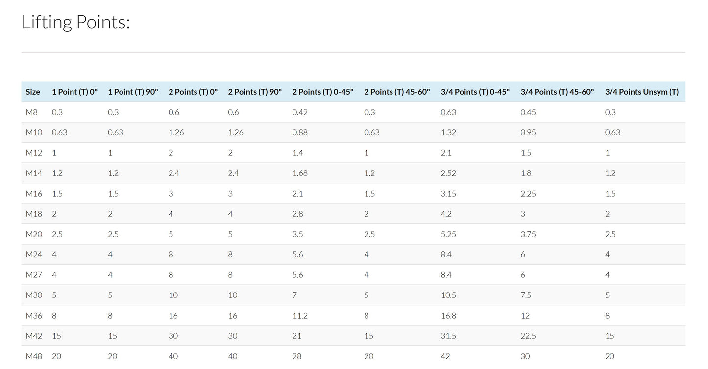Image resolution: width=708 pixels, height=369 pixels.
Task: Select the M16 size label
Action: click(34, 194)
